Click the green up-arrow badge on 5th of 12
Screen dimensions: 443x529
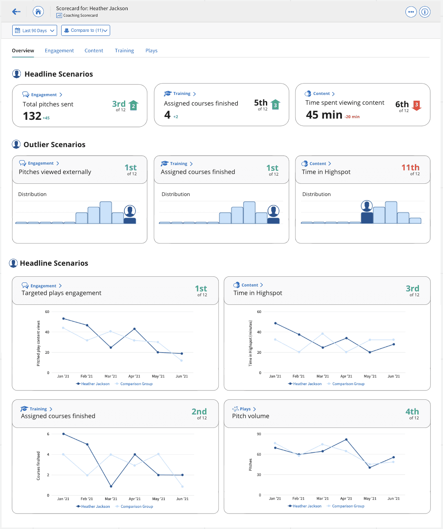(x=275, y=105)
